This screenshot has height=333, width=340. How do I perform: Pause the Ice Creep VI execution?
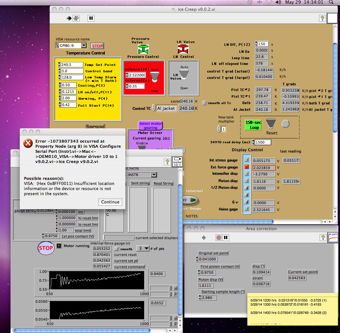point(91,18)
